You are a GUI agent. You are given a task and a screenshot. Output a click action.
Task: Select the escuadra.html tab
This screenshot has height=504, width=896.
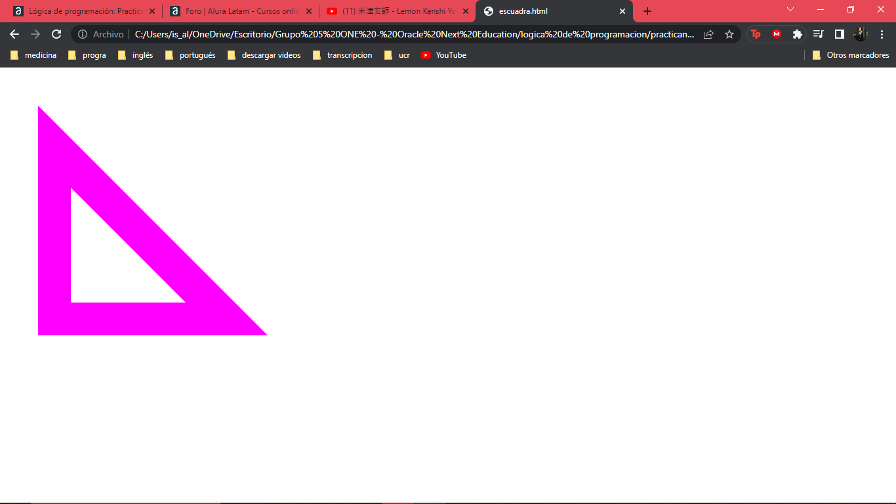(554, 11)
